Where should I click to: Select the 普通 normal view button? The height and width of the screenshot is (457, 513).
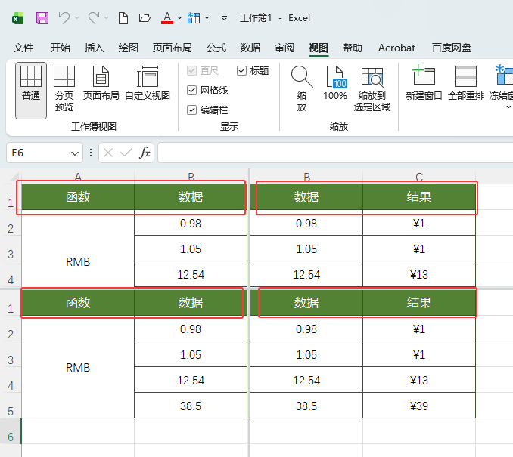(x=31, y=90)
